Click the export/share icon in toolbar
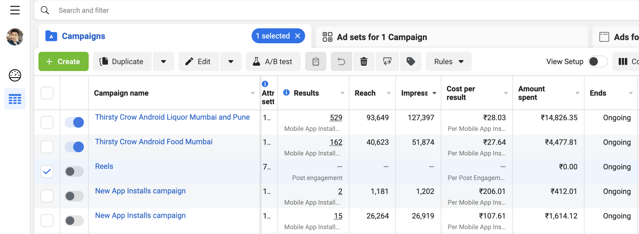The image size is (639, 234). tap(387, 61)
